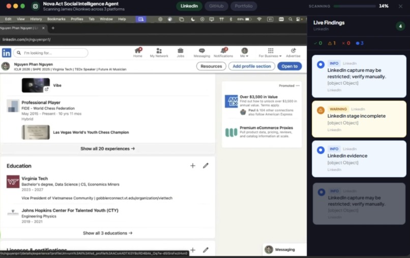Click the warning icon on stage incomplete card

320,110
